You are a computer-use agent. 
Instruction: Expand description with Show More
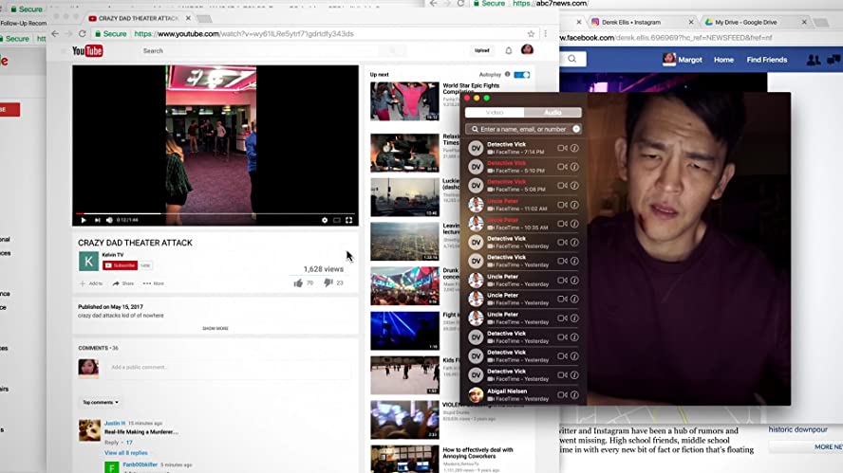click(215, 328)
